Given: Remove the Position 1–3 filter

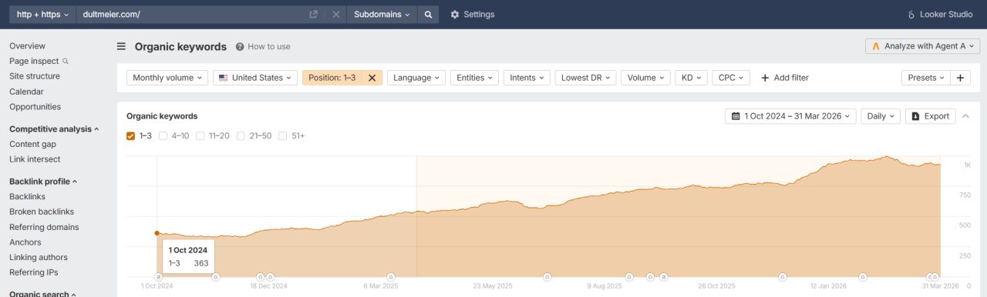Looking at the screenshot, I should [x=372, y=78].
